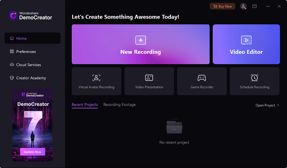Click Update Now on the promo banner
Image resolution: width=287 pixels, height=168 pixels.
33,152
